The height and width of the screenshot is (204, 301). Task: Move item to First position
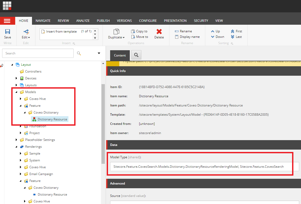click(233, 31)
